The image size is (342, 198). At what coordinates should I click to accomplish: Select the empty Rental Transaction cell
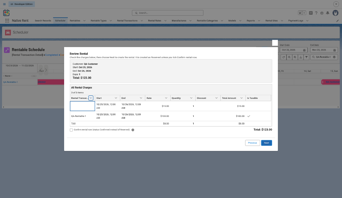point(82,106)
